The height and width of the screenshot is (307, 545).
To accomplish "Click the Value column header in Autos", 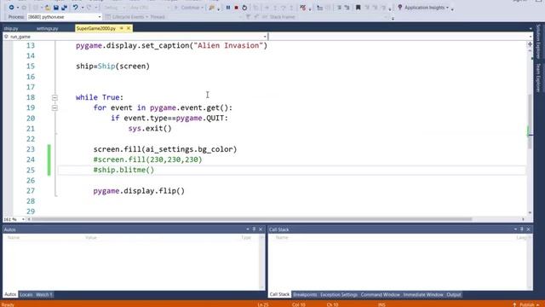I will point(91,237).
